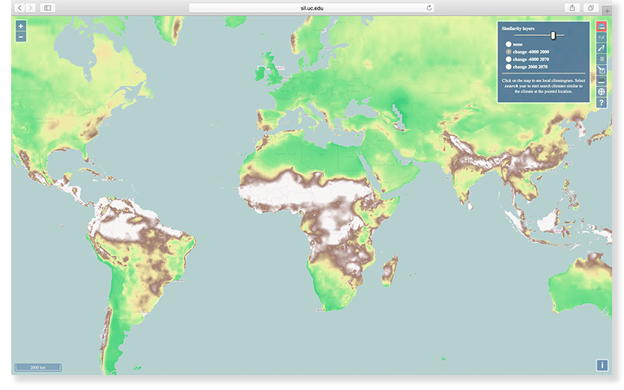Open the Safari share menu
This screenshot has height=390, width=624.
point(572,7)
